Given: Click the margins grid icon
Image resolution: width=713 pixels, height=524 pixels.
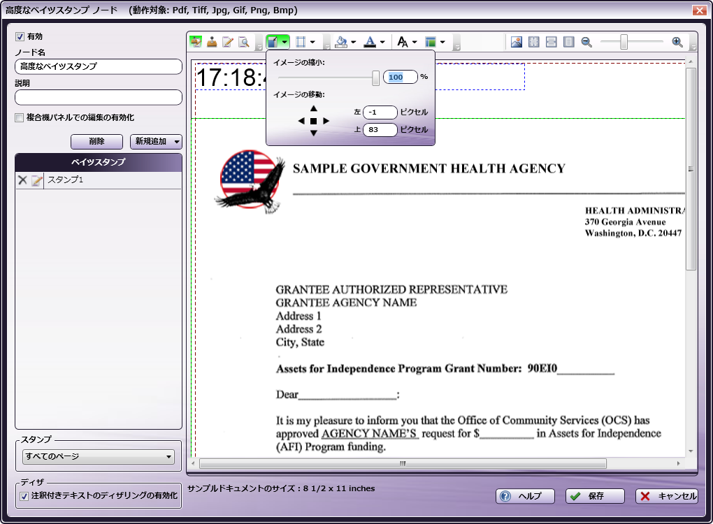Looking at the screenshot, I should 301,42.
